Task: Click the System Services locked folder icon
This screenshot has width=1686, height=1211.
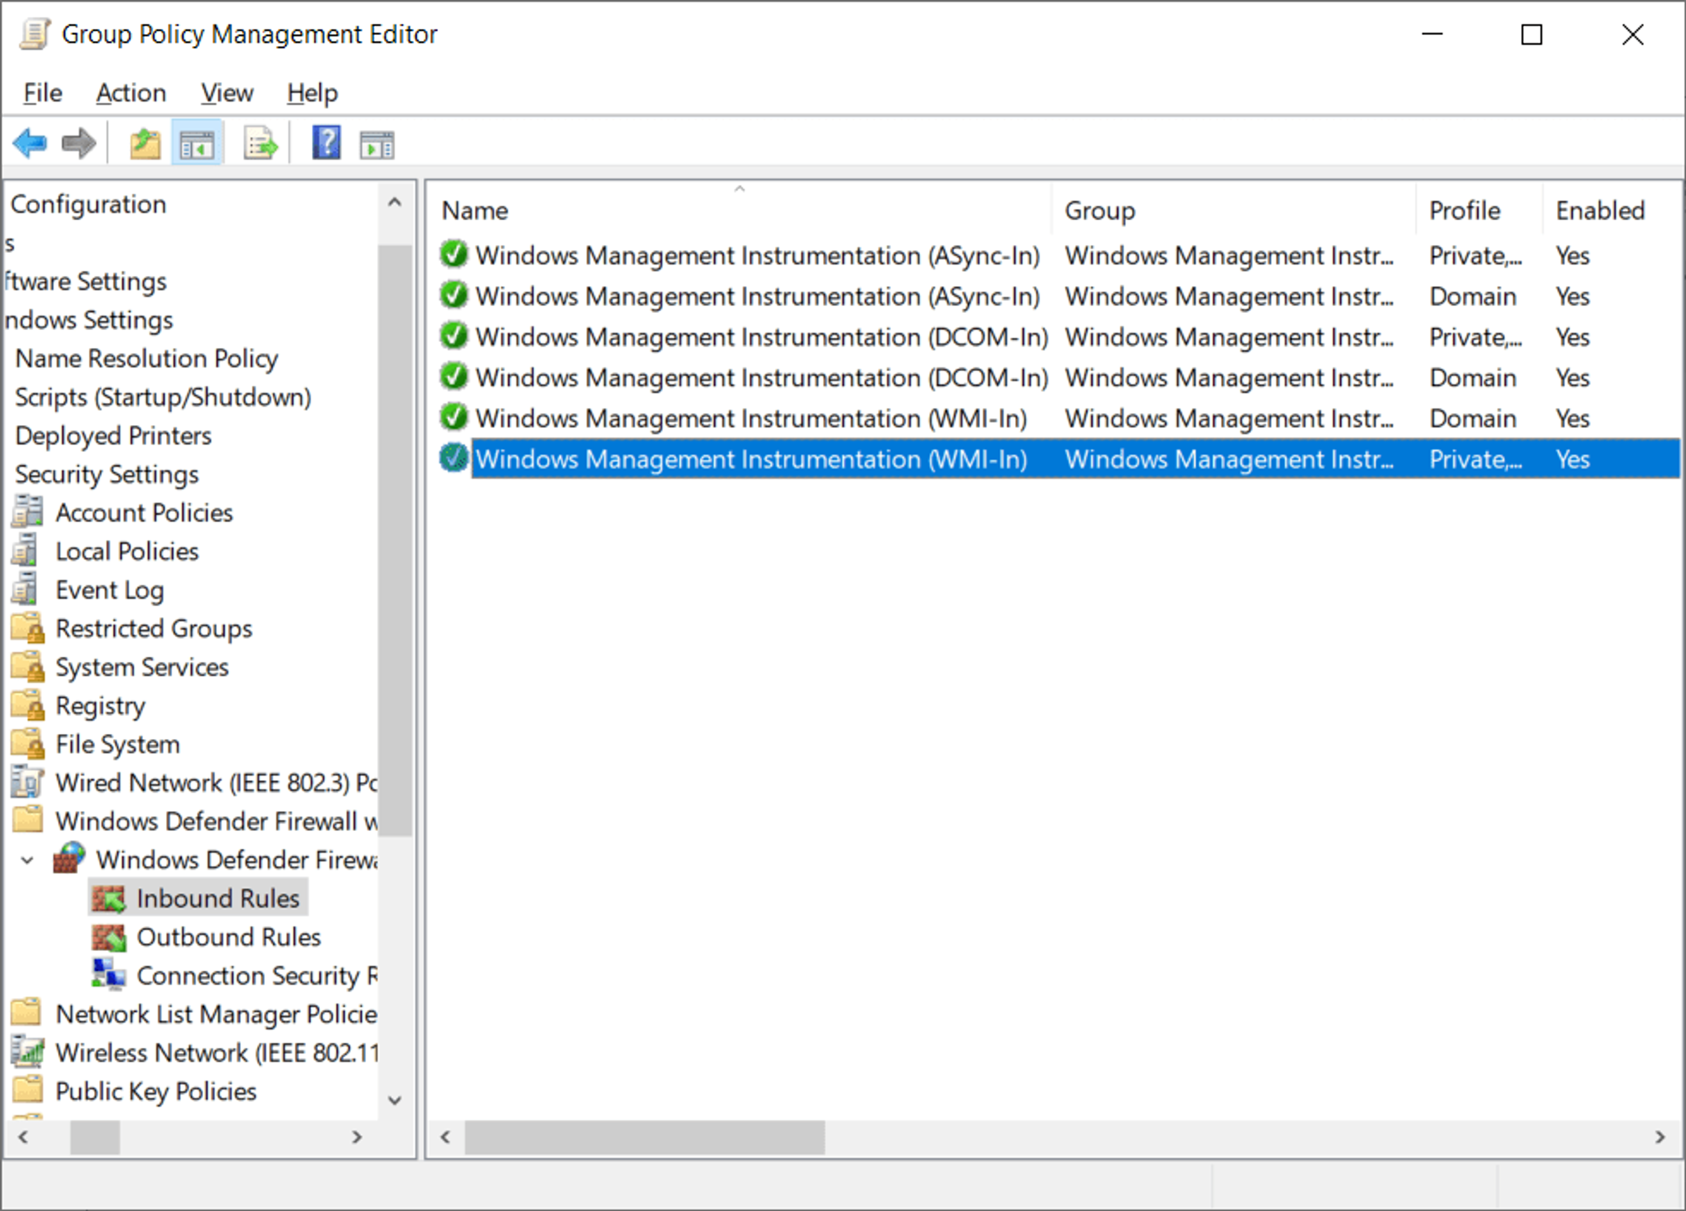Action: pyautogui.click(x=28, y=666)
